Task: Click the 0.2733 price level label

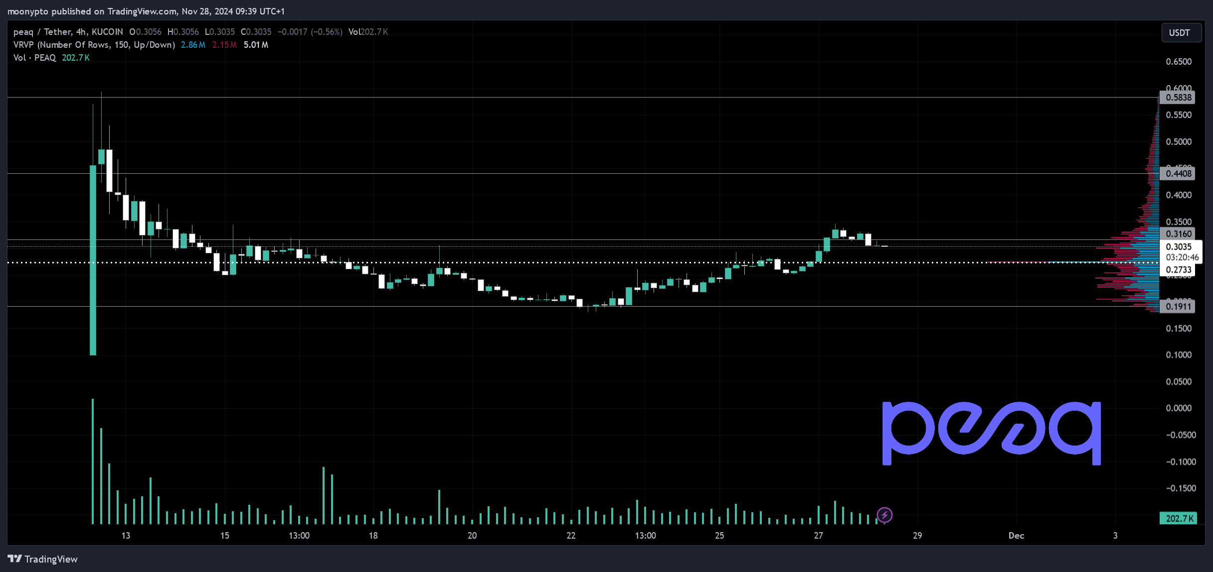Action: (1179, 270)
